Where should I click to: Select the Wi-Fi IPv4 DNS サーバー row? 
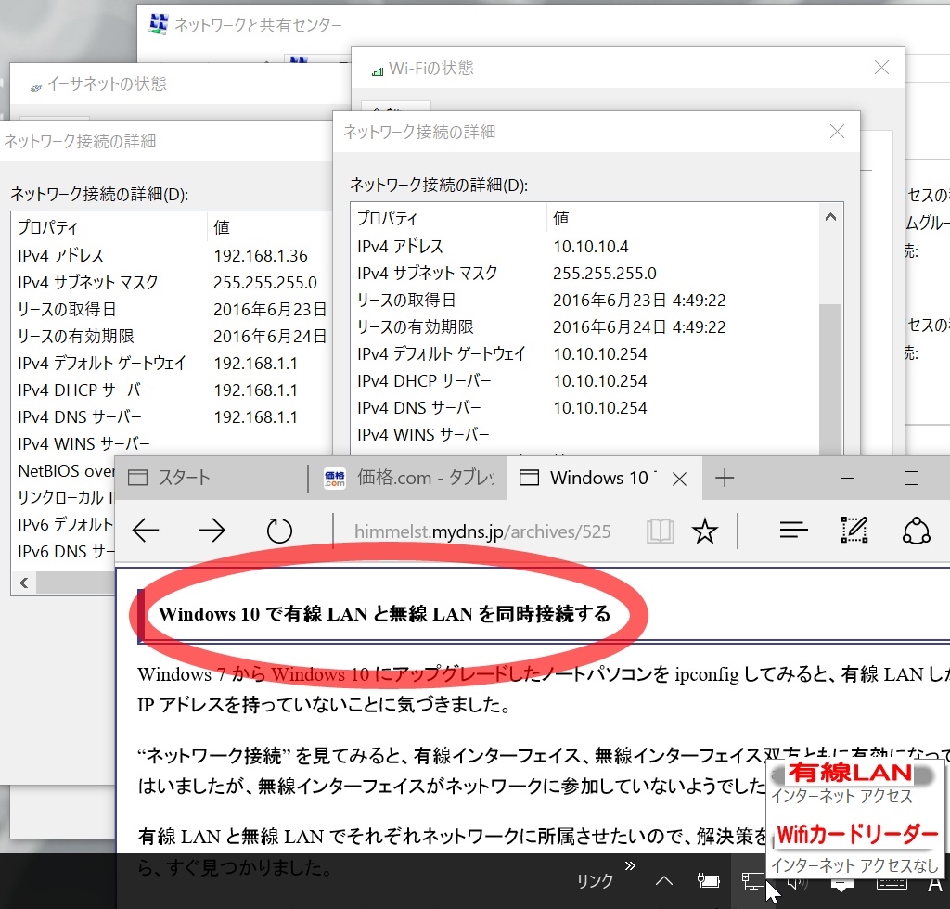coord(584,407)
